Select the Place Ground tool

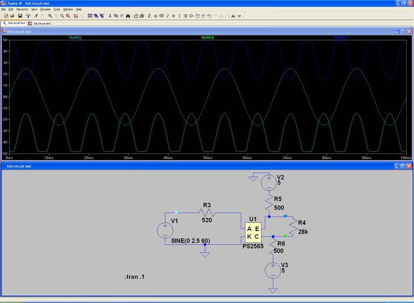tap(155, 16)
